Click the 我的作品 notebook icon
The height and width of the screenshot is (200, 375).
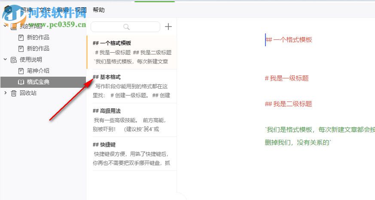tap(14, 27)
